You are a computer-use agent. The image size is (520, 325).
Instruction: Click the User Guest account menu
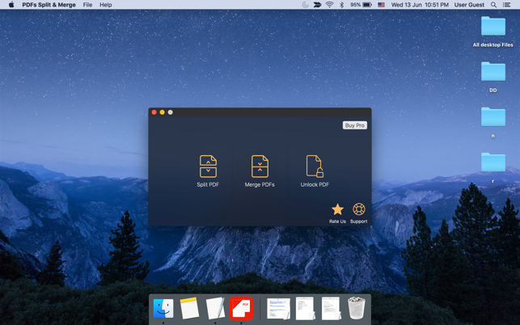[469, 5]
